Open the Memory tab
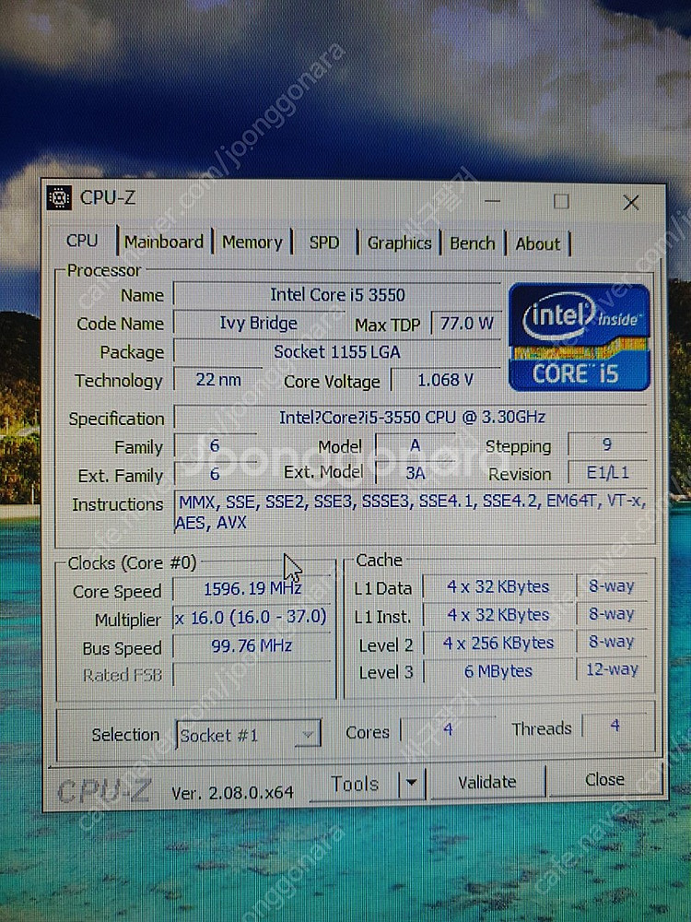The image size is (691, 922). [252, 242]
